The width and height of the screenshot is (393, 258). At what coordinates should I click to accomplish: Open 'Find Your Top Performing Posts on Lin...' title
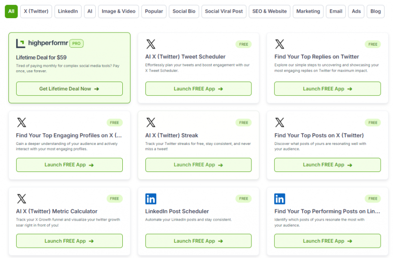point(327,211)
